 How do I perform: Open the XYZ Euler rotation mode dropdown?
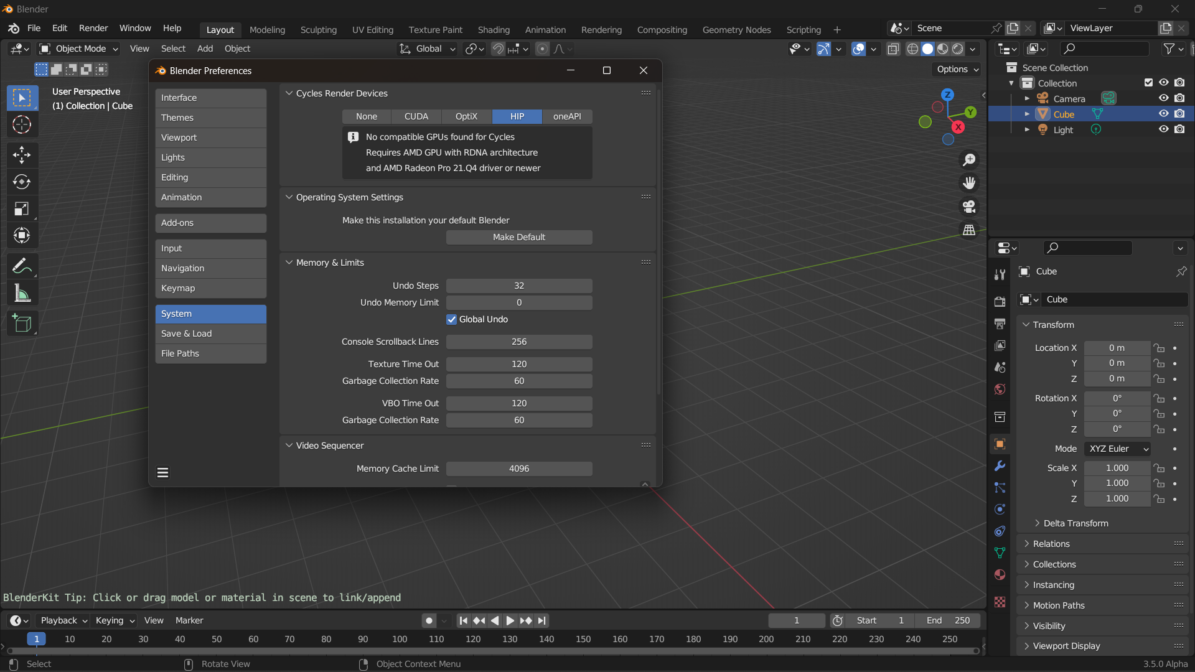(1118, 449)
